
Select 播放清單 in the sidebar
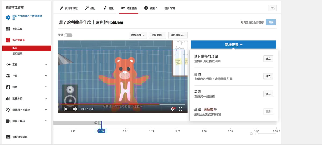(x=17, y=54)
